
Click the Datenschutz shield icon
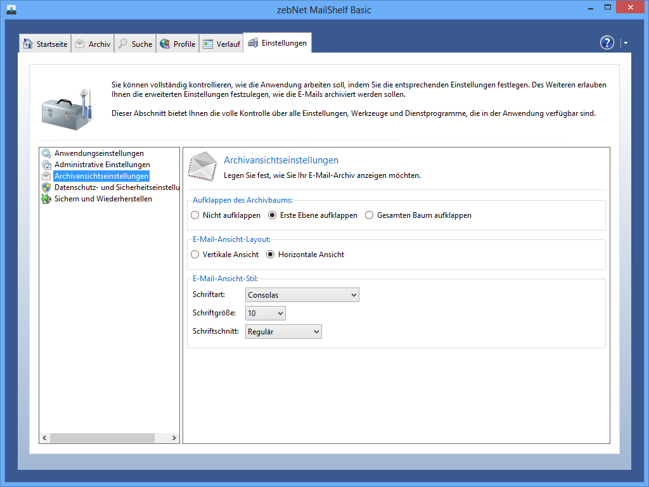(46, 187)
